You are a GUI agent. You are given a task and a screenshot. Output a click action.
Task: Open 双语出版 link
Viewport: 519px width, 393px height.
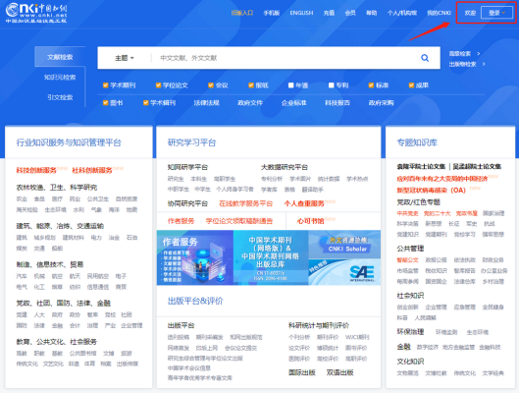(x=339, y=372)
